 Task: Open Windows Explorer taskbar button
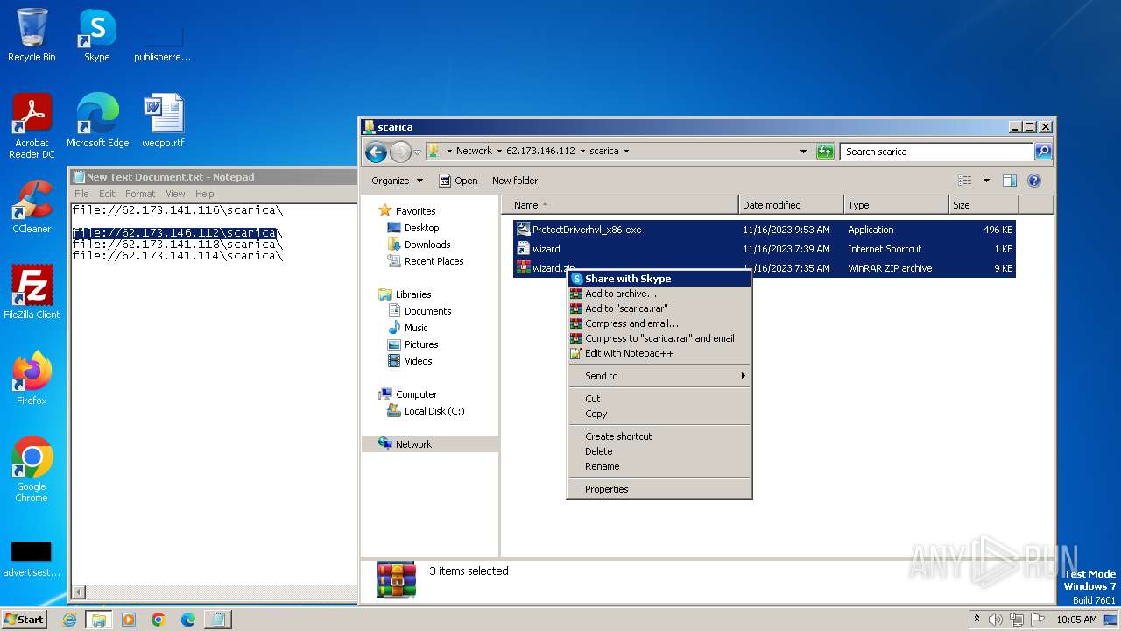[x=99, y=620]
